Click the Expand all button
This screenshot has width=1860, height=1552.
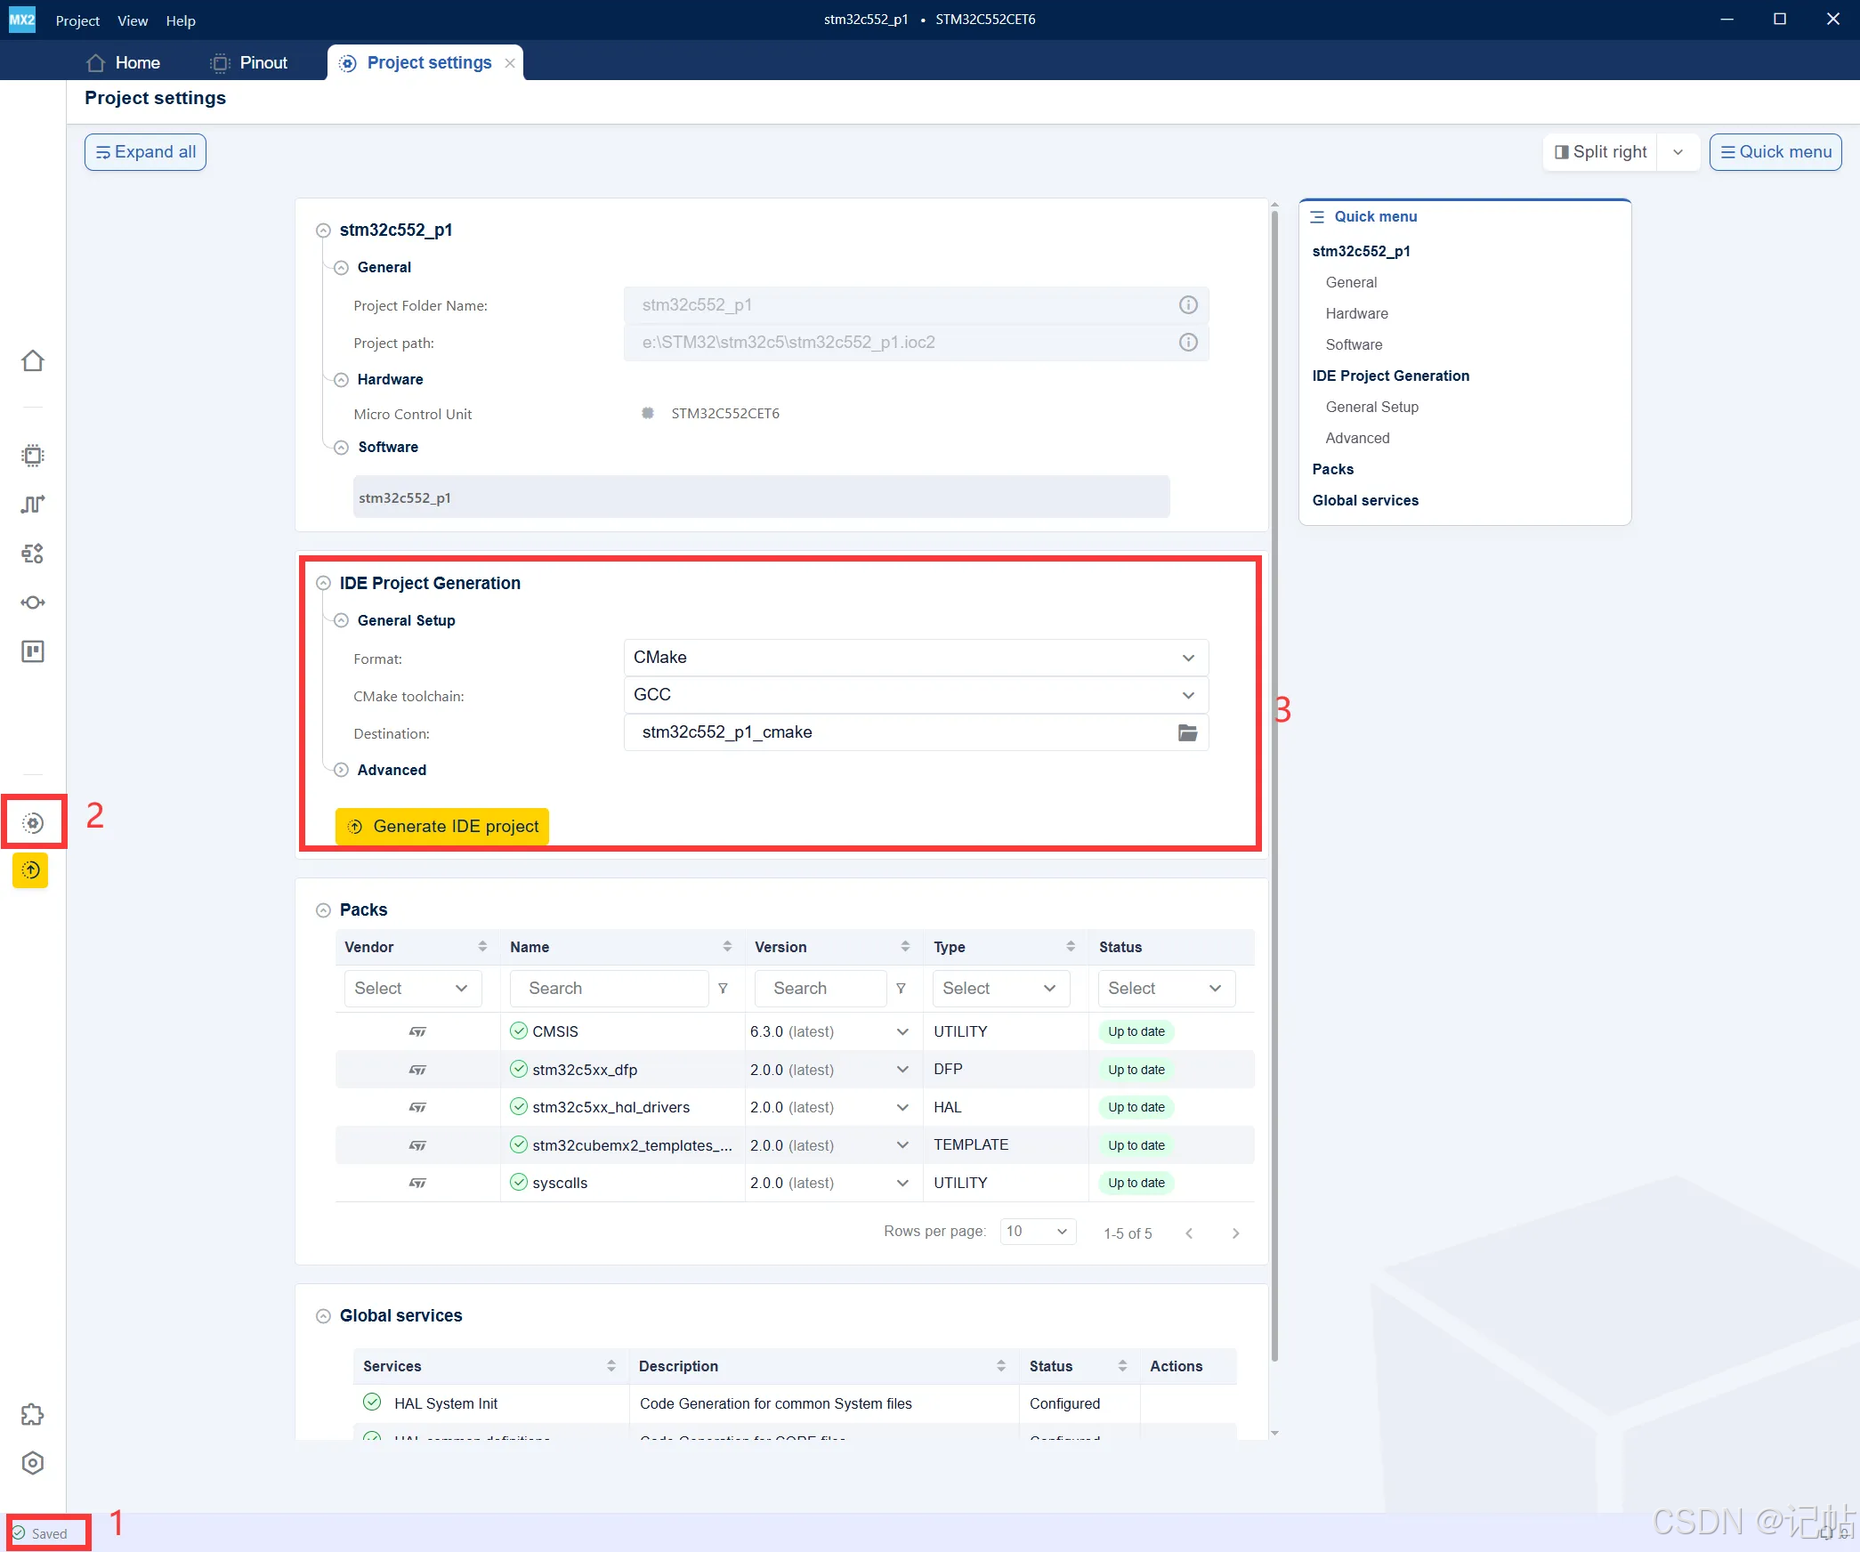point(145,152)
